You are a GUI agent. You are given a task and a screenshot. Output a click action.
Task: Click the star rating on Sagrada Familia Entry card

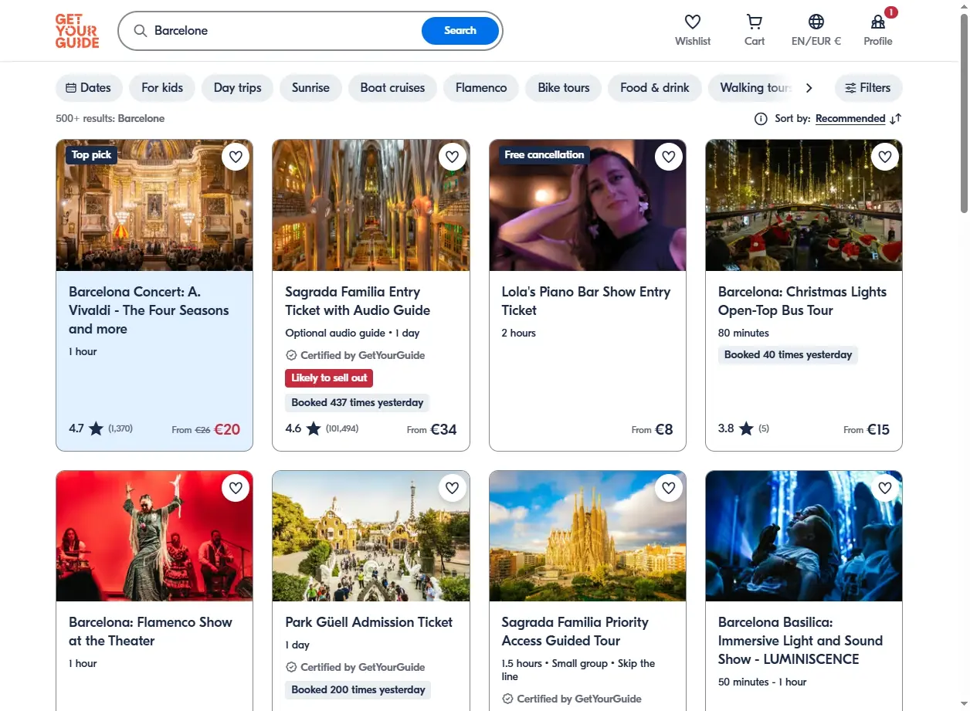314,428
